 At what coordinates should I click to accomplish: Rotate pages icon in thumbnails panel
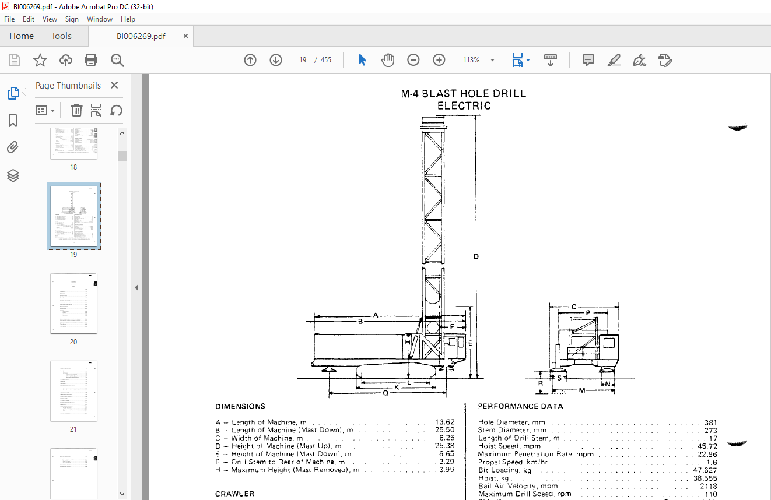pyautogui.click(x=116, y=110)
